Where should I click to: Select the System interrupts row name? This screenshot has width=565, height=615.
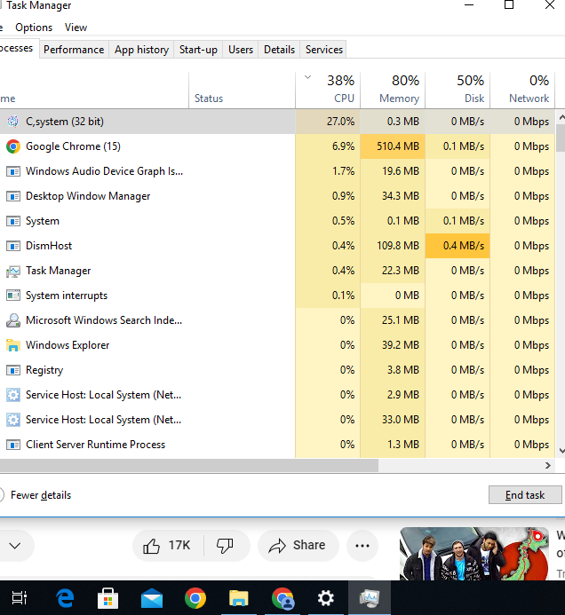coord(67,296)
